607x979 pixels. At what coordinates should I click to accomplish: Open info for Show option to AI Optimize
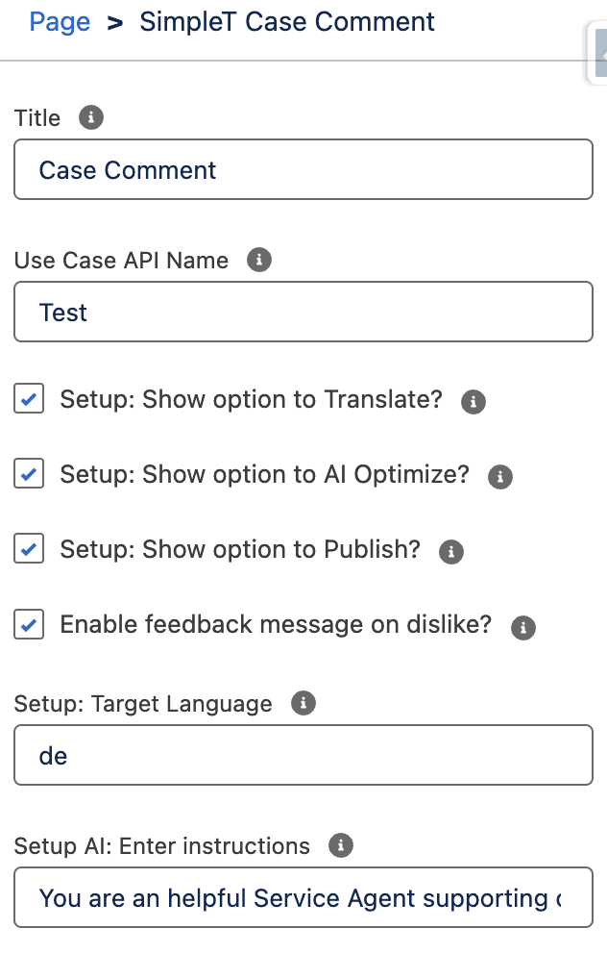coord(499,476)
